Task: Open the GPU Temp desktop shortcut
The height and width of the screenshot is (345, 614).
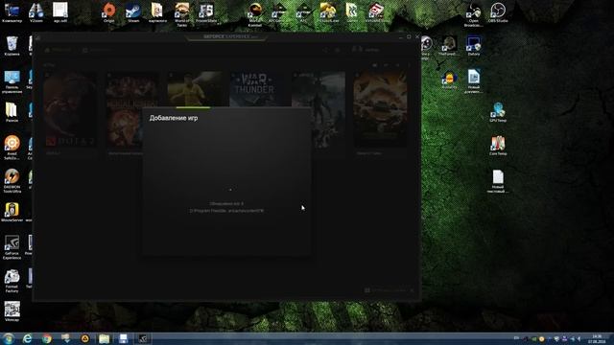Action: 498,112
